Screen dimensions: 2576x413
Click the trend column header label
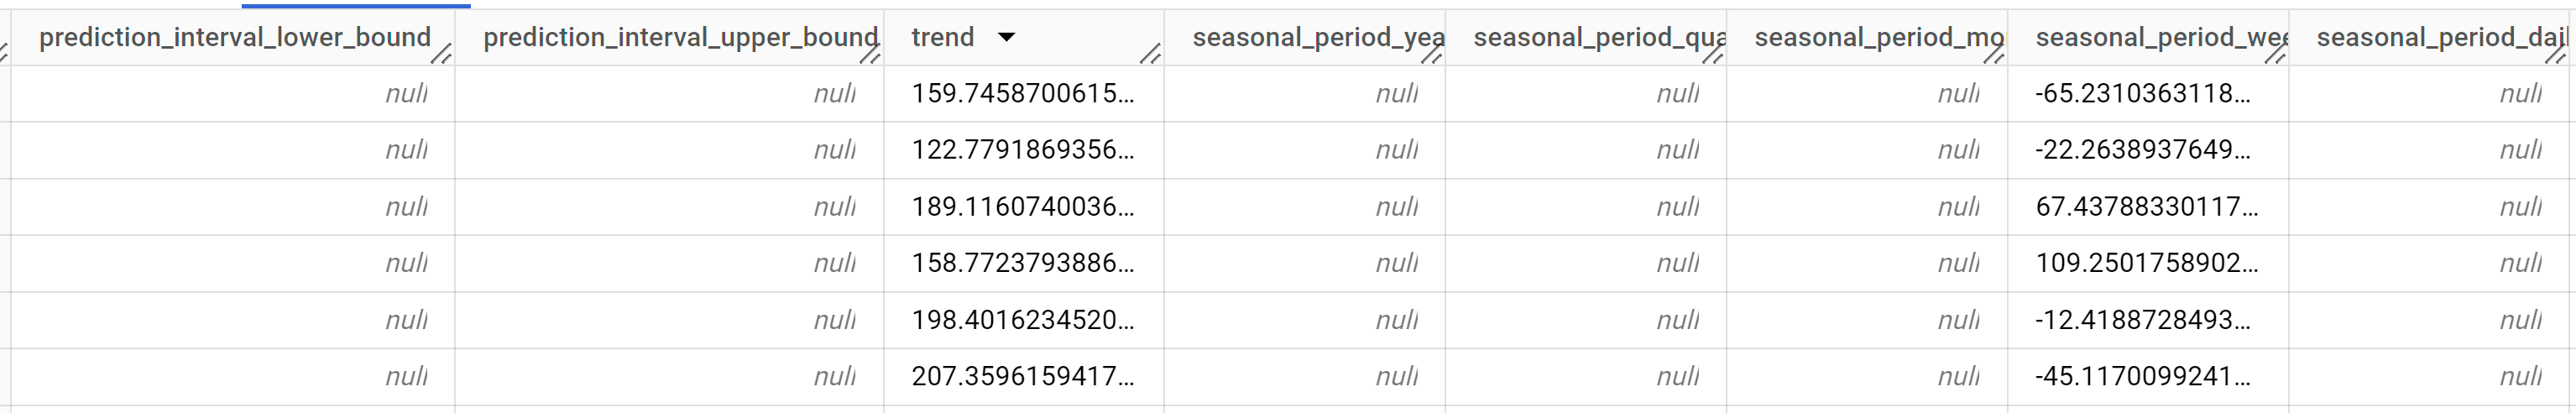(x=942, y=38)
